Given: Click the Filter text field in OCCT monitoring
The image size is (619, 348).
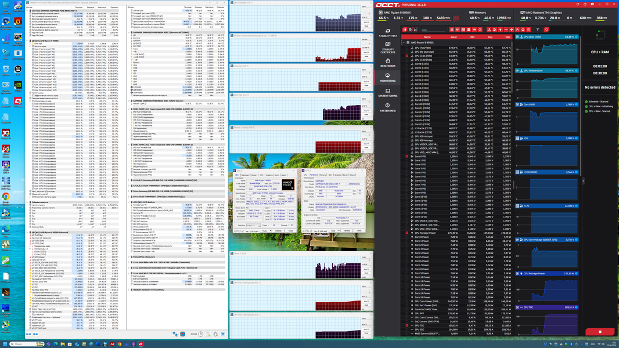Looking at the screenshot, I should pos(433,30).
